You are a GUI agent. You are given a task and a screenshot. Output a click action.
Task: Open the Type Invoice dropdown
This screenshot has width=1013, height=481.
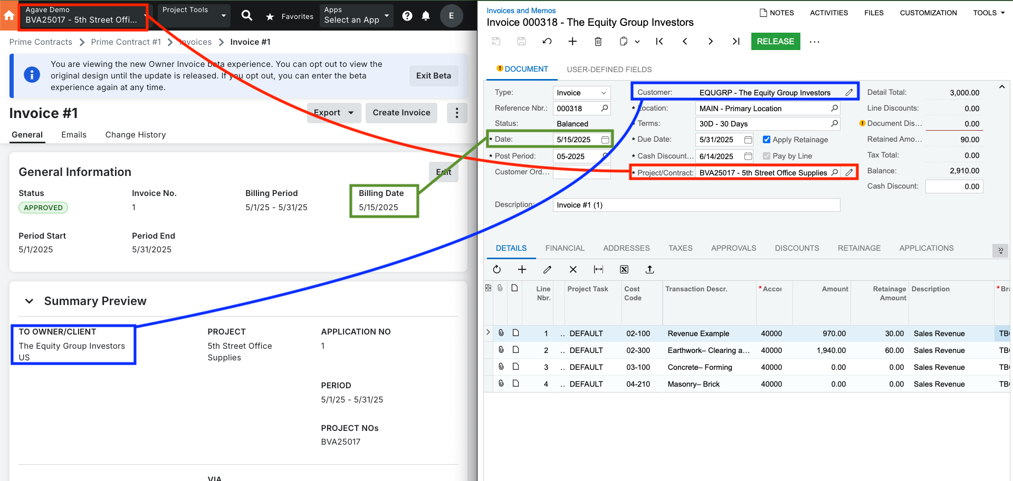581,93
